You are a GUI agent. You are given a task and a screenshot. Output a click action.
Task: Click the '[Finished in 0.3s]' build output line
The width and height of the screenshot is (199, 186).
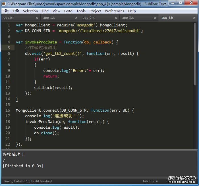(x=23, y=166)
